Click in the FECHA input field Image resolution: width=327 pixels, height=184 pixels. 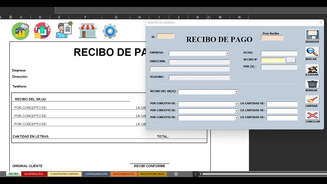pos(279,53)
